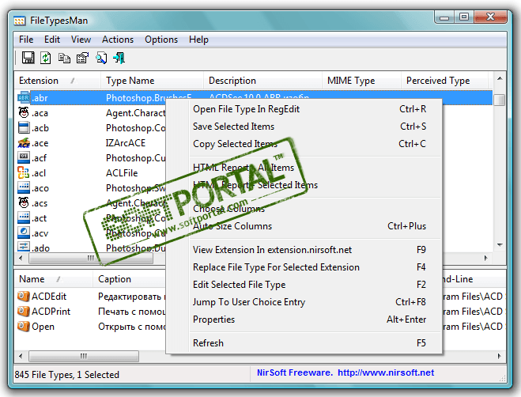Click the FileTypesMan title bar icon

[19, 21]
